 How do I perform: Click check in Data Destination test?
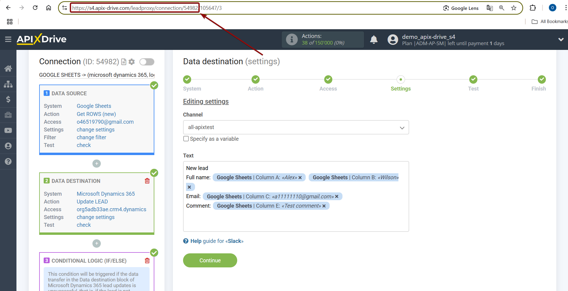(x=84, y=225)
